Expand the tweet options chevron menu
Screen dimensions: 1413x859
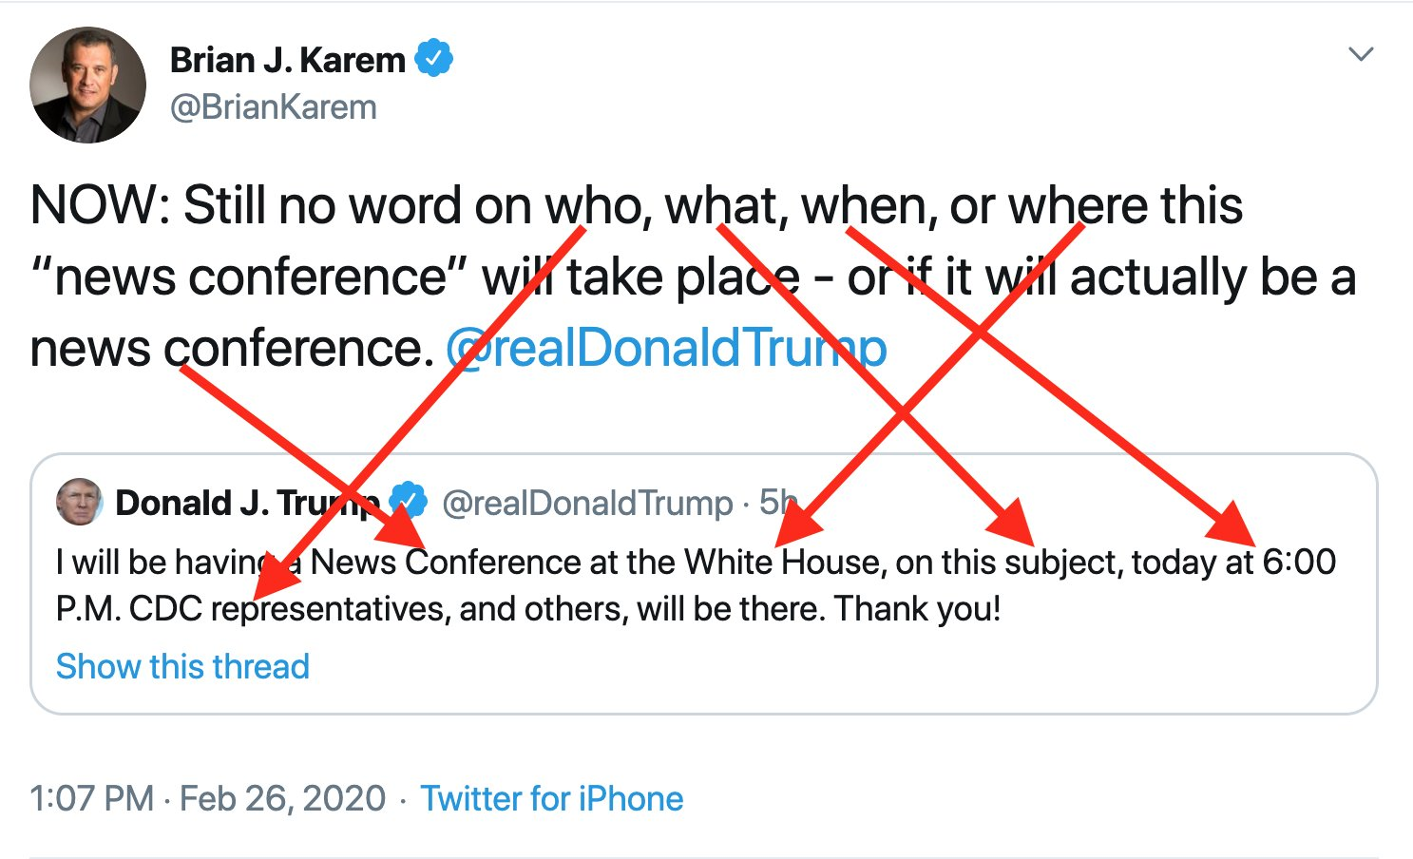1361,54
